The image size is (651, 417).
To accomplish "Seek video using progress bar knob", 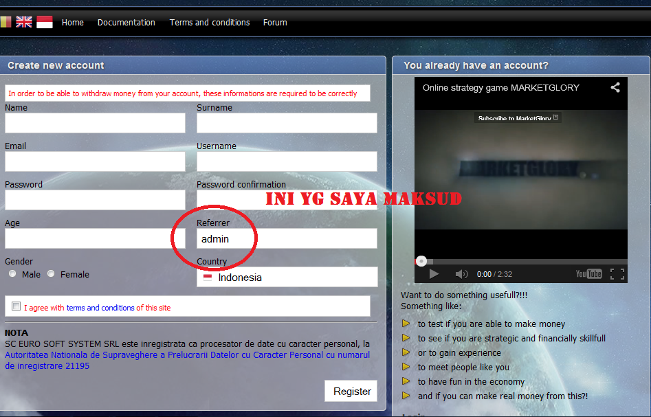I will [x=421, y=261].
